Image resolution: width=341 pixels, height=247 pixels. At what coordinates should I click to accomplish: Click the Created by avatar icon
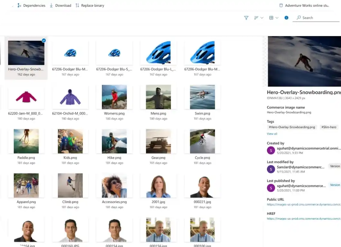pyautogui.click(x=271, y=150)
